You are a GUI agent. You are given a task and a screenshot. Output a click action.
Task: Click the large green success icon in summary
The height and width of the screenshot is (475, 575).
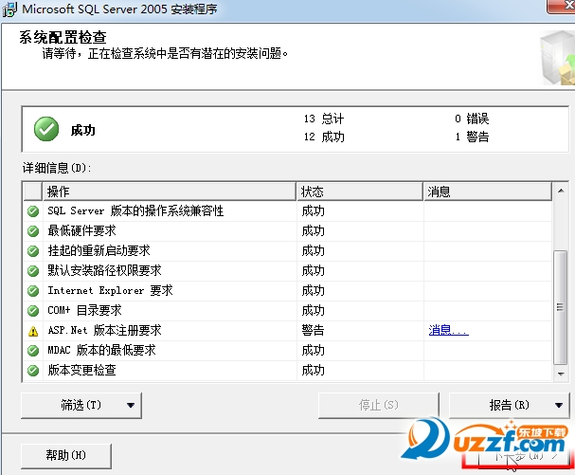click(x=46, y=129)
